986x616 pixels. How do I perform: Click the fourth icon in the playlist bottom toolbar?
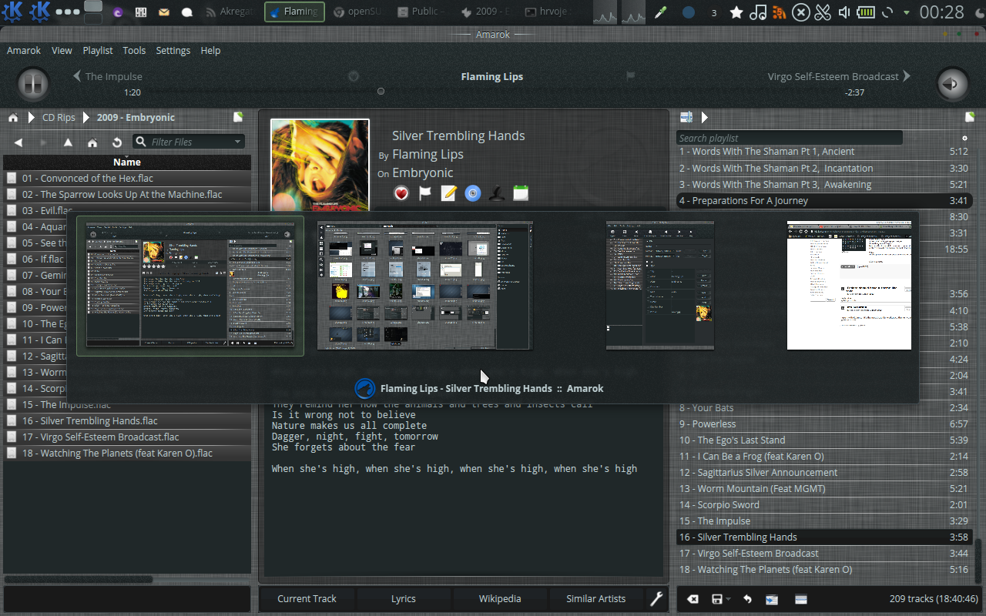[772, 599]
